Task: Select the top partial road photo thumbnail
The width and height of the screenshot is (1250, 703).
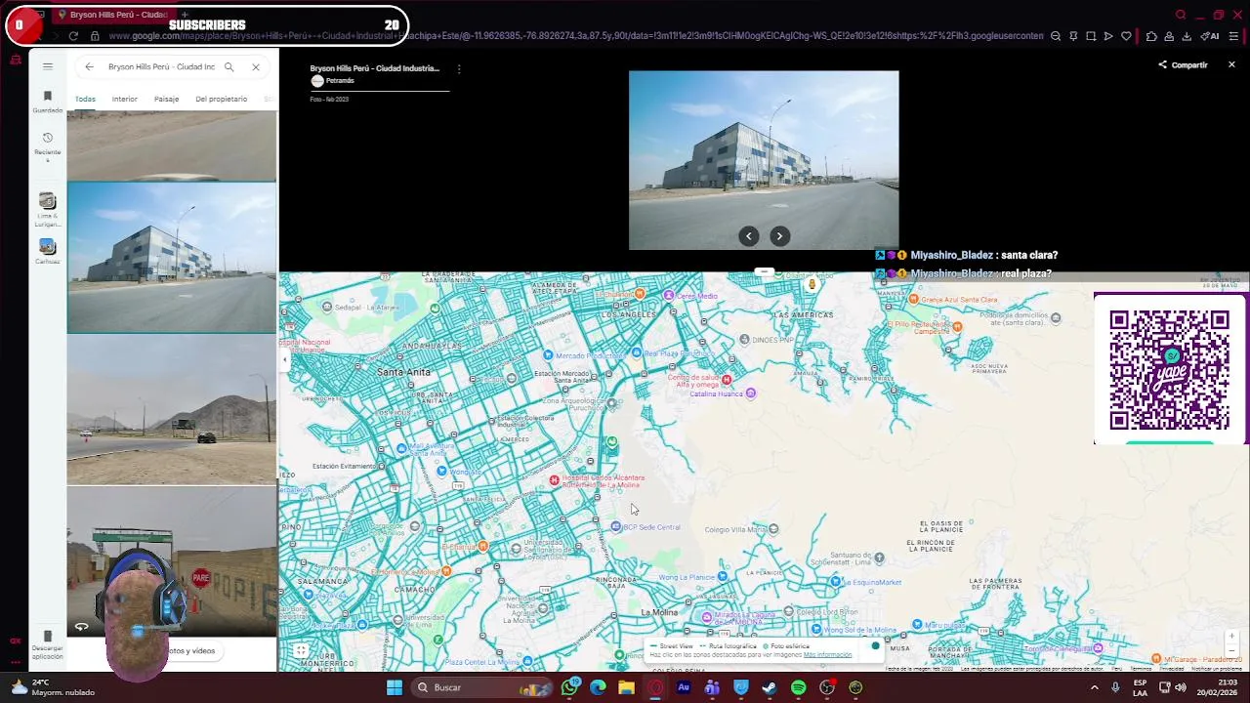Action: (171, 145)
